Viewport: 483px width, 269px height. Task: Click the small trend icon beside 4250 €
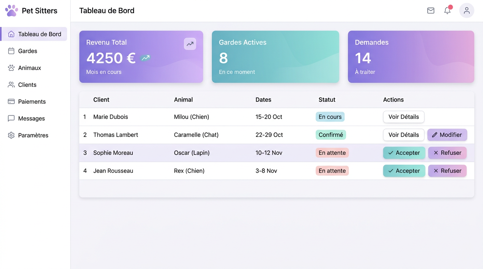tap(145, 58)
